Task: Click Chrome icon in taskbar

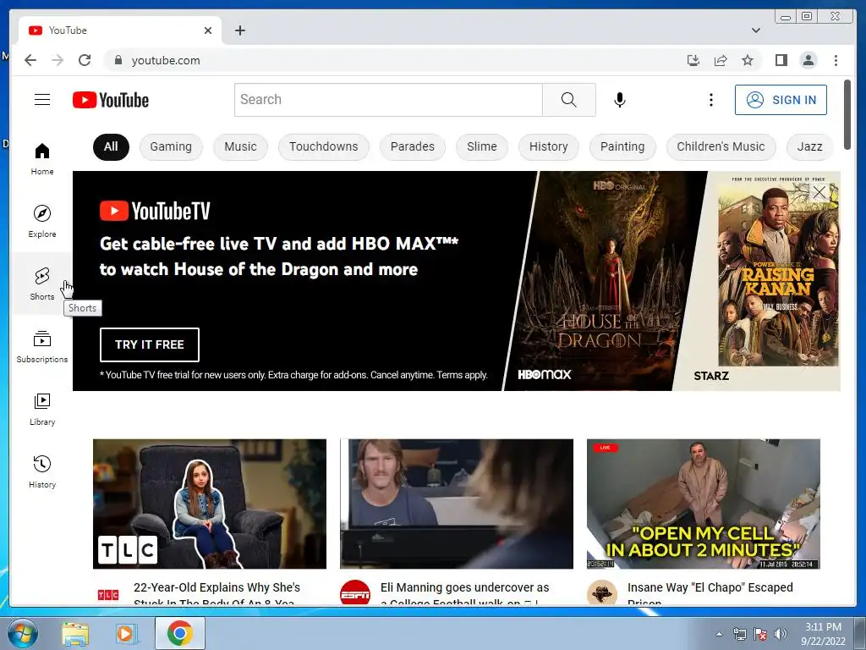Action: pyautogui.click(x=180, y=633)
